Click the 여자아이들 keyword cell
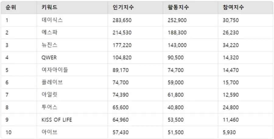The width and height of the screenshot is (274, 139). click(55, 70)
